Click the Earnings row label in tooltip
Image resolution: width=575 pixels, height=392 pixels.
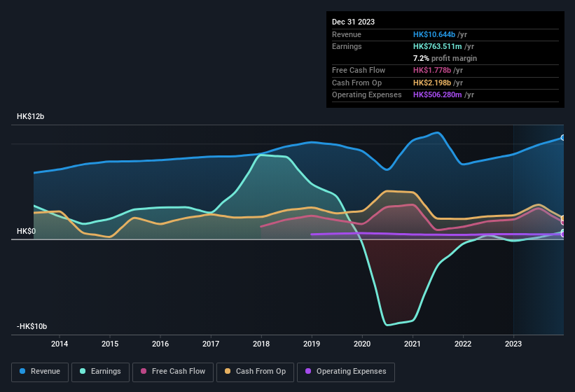point(347,46)
